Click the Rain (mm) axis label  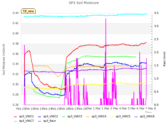click(164, 59)
